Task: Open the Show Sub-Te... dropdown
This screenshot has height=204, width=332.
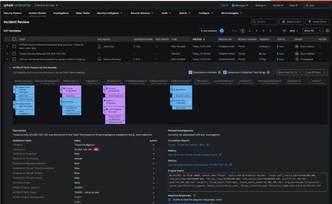Action: (289, 72)
